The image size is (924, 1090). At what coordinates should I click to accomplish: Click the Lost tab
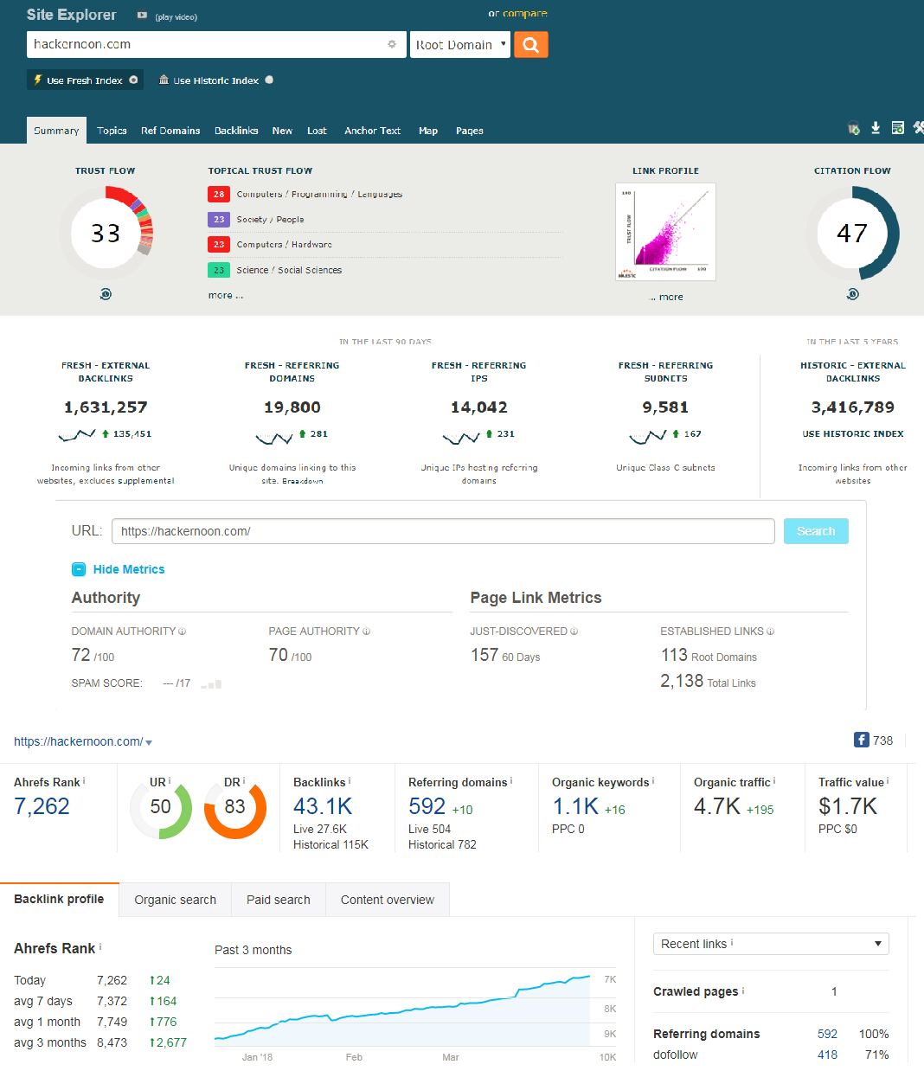point(317,131)
